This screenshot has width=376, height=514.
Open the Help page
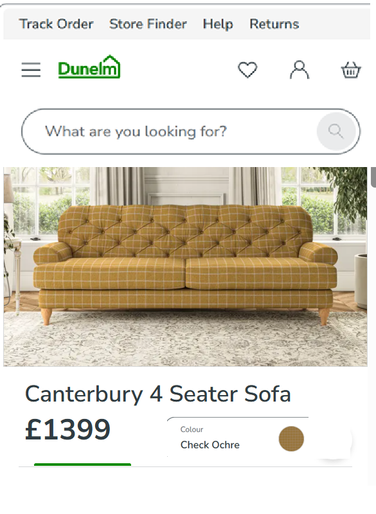tap(217, 24)
